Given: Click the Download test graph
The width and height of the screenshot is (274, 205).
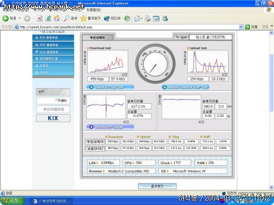Looking at the screenshot, I should tap(107, 62).
